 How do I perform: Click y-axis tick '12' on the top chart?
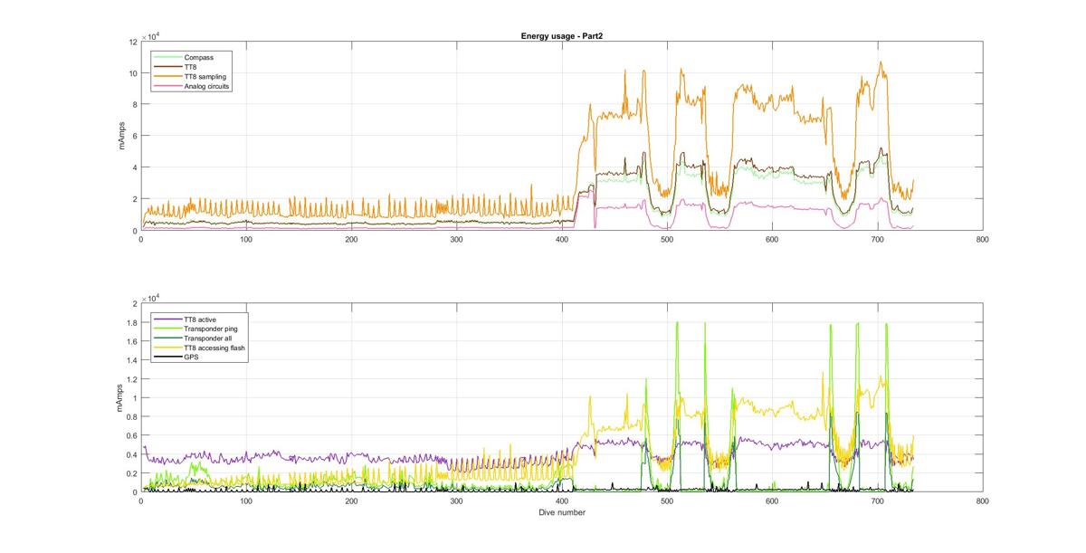tap(132, 42)
